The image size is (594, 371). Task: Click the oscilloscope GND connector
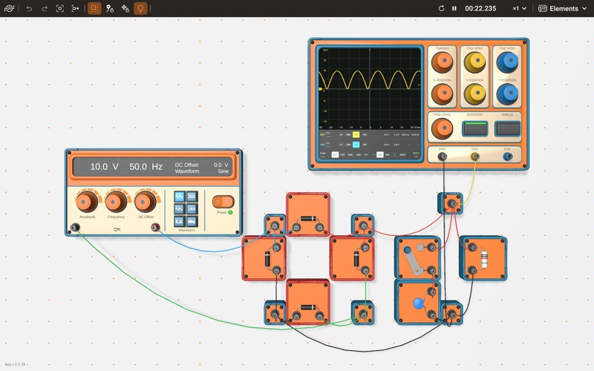(442, 156)
